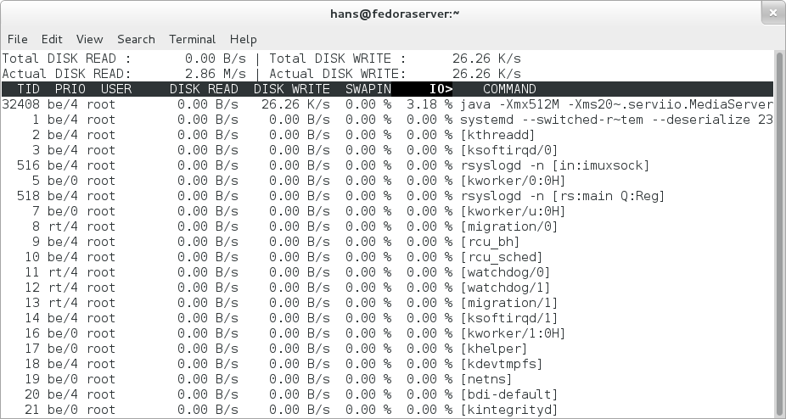Click the rsyslogd in:imuxsock process line

click(x=386, y=165)
